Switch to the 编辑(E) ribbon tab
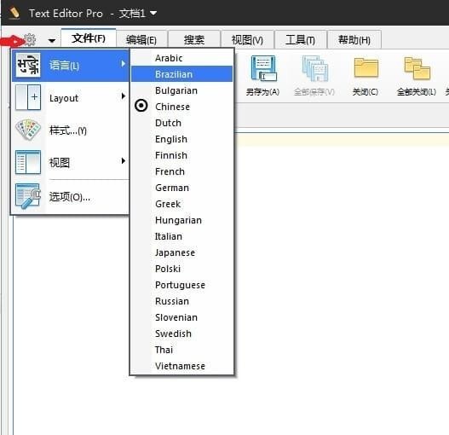Viewport: 449px width, 435px height. pos(141,39)
